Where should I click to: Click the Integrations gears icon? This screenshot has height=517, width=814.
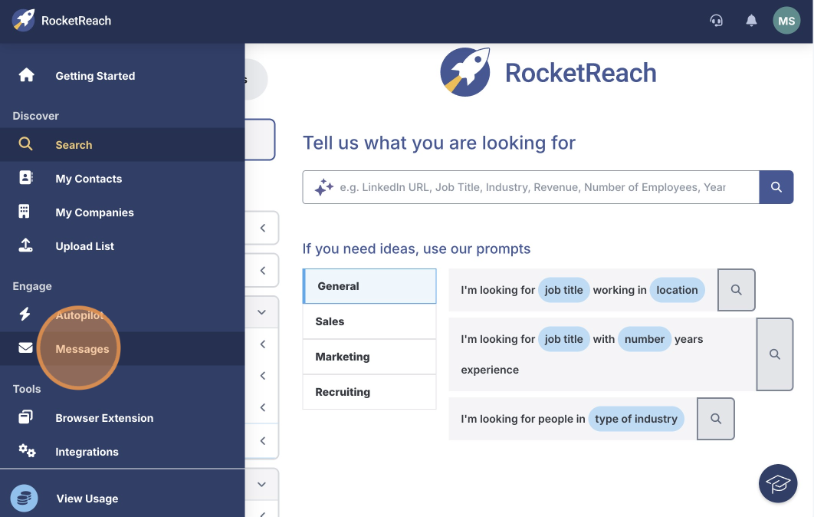[x=27, y=450]
